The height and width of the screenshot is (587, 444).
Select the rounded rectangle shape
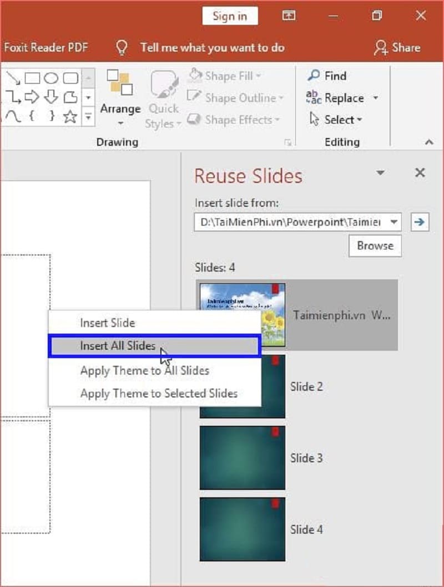click(70, 78)
